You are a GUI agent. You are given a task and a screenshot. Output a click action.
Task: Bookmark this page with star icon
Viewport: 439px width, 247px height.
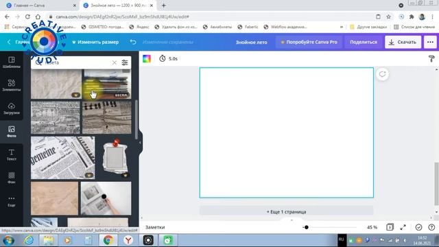pos(388,16)
